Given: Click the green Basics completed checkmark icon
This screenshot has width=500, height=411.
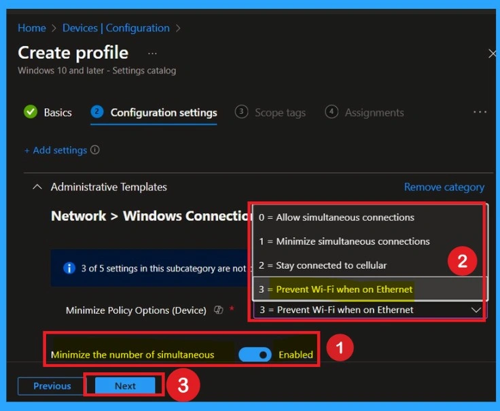Looking at the screenshot, I should [31, 112].
